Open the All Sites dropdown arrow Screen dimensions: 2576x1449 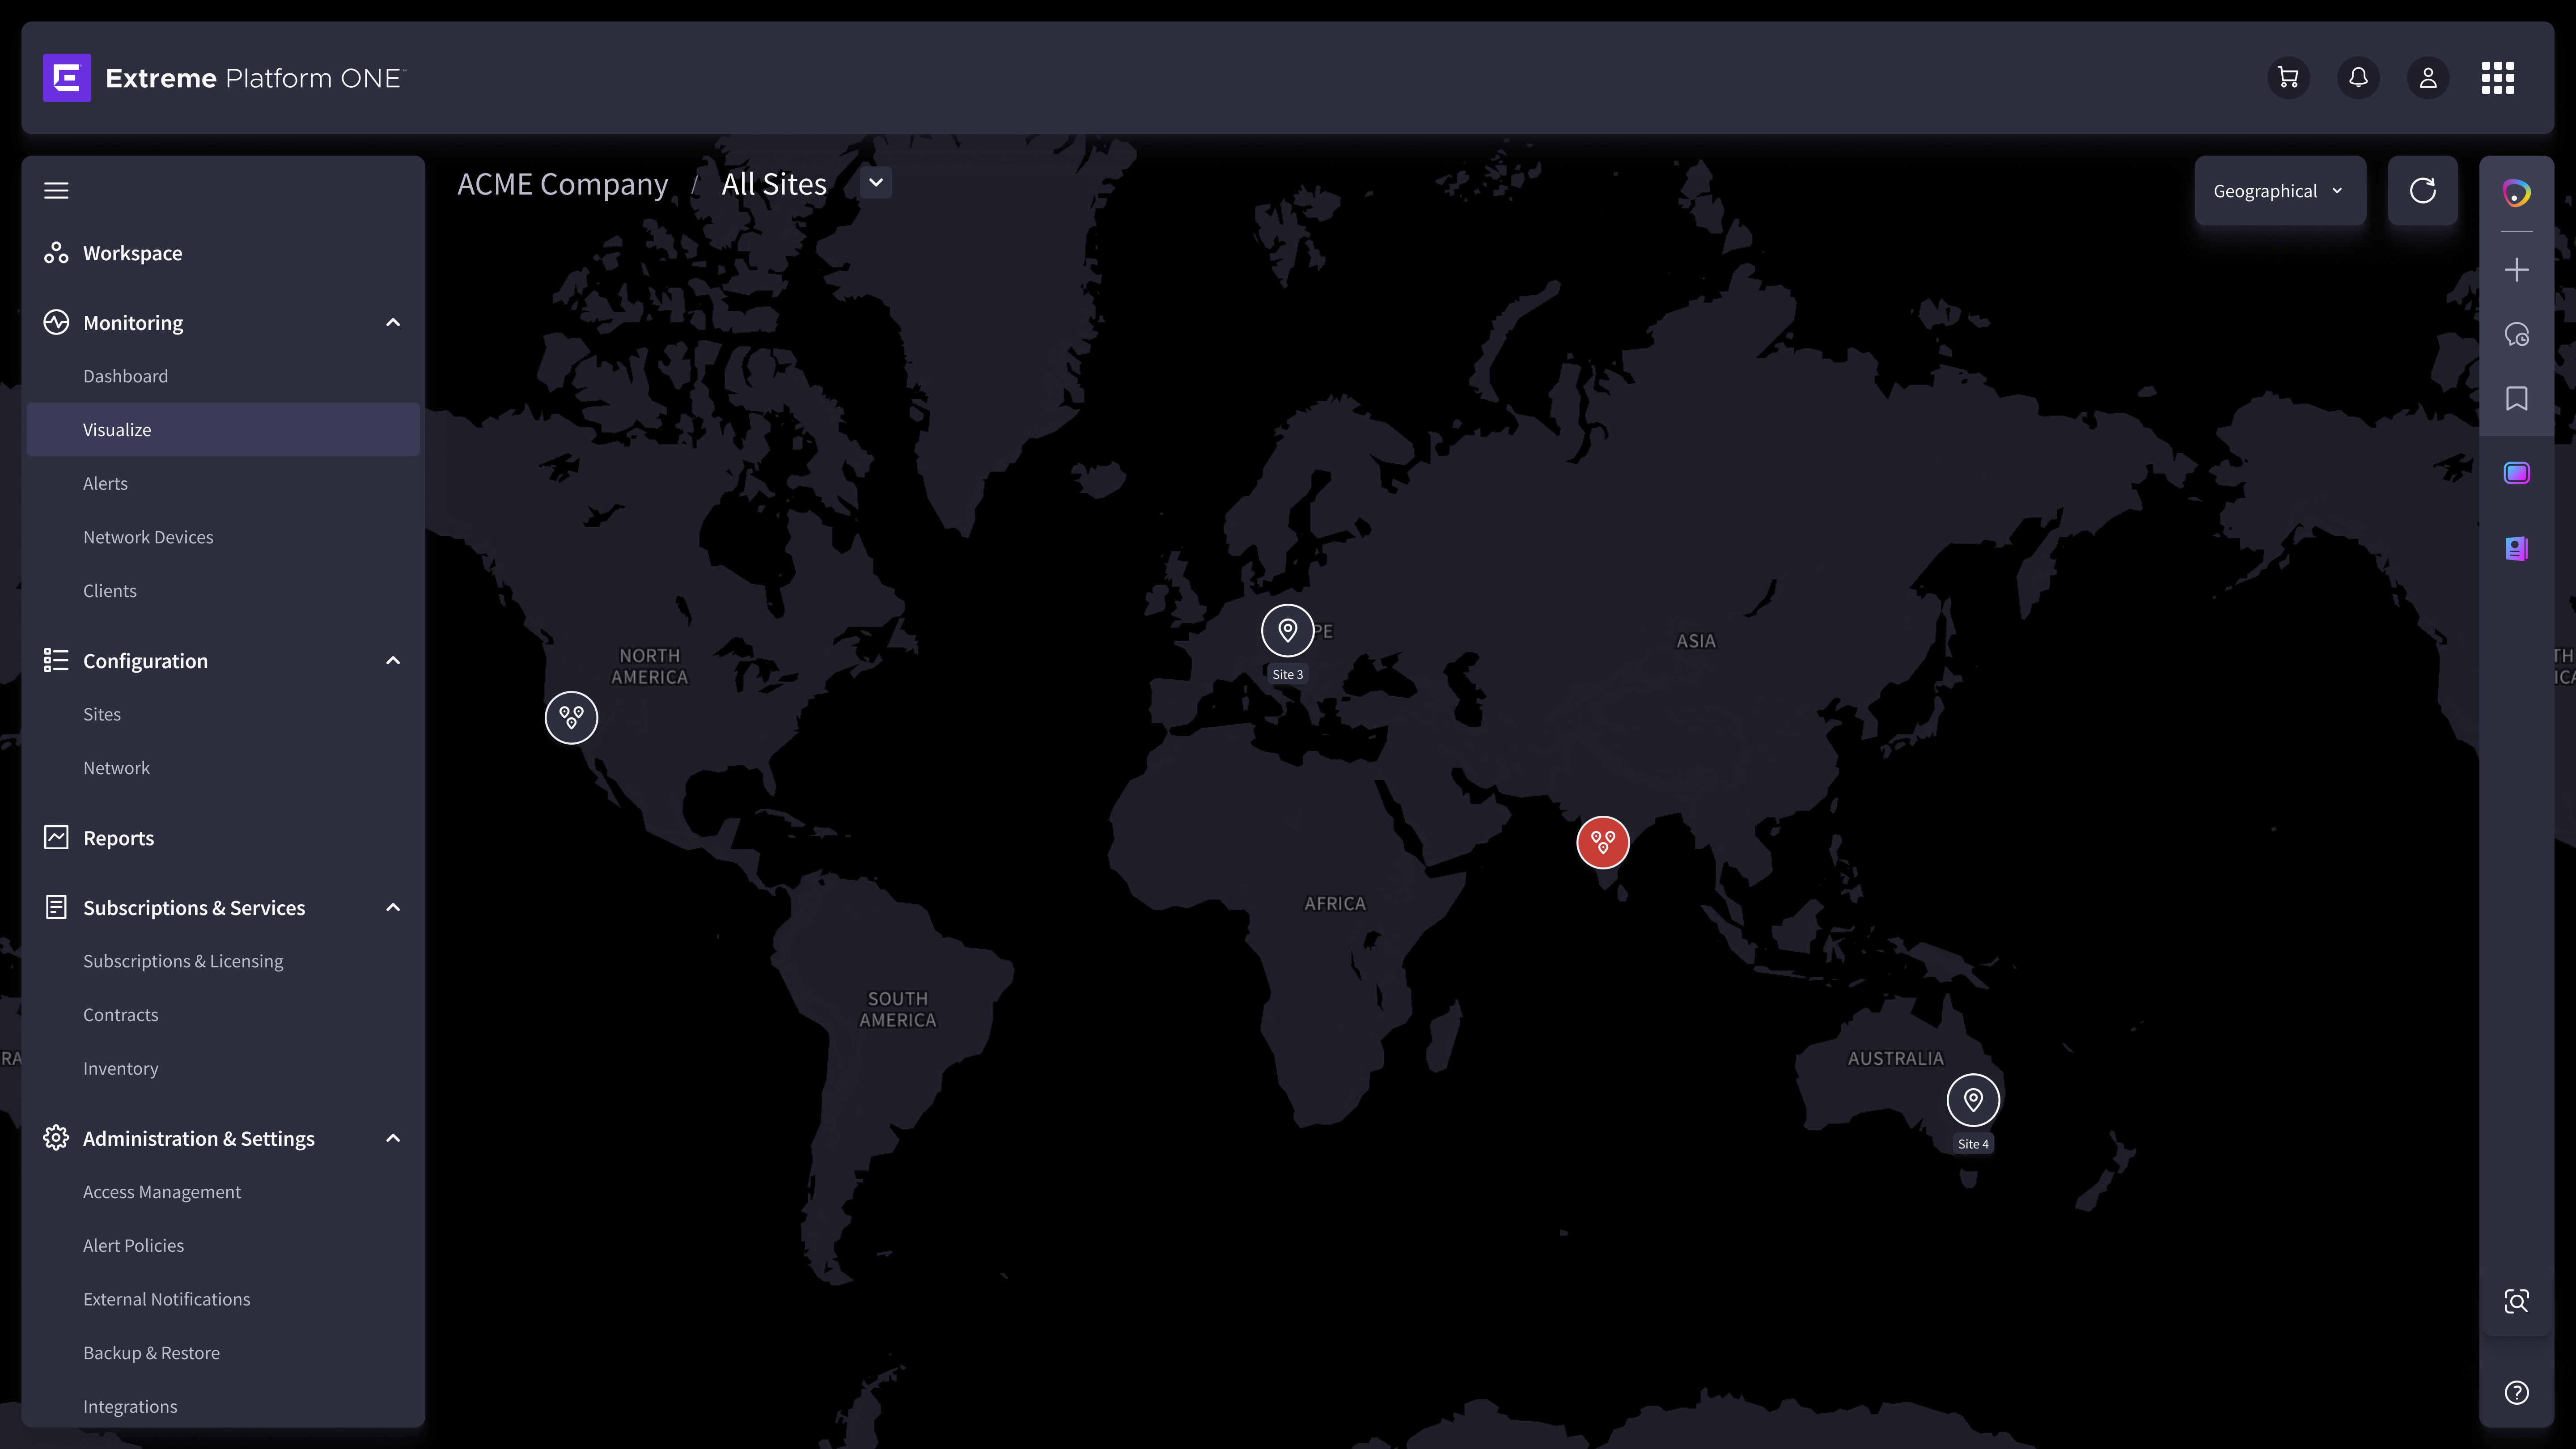tap(876, 183)
